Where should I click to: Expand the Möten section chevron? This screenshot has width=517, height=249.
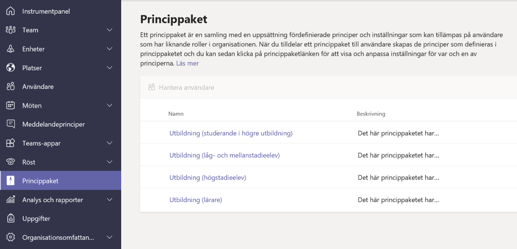coord(110,106)
